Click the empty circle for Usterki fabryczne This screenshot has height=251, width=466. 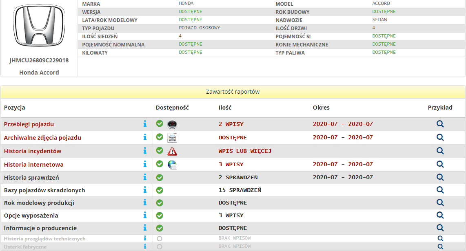[x=160, y=247]
